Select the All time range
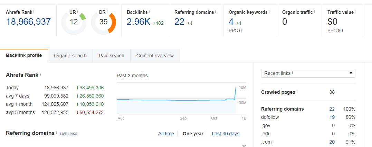372x147 pixels. (x=166, y=134)
